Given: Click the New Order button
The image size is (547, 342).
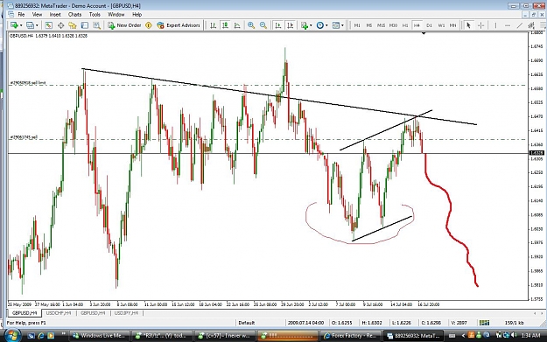Looking at the screenshot, I should 124,25.
